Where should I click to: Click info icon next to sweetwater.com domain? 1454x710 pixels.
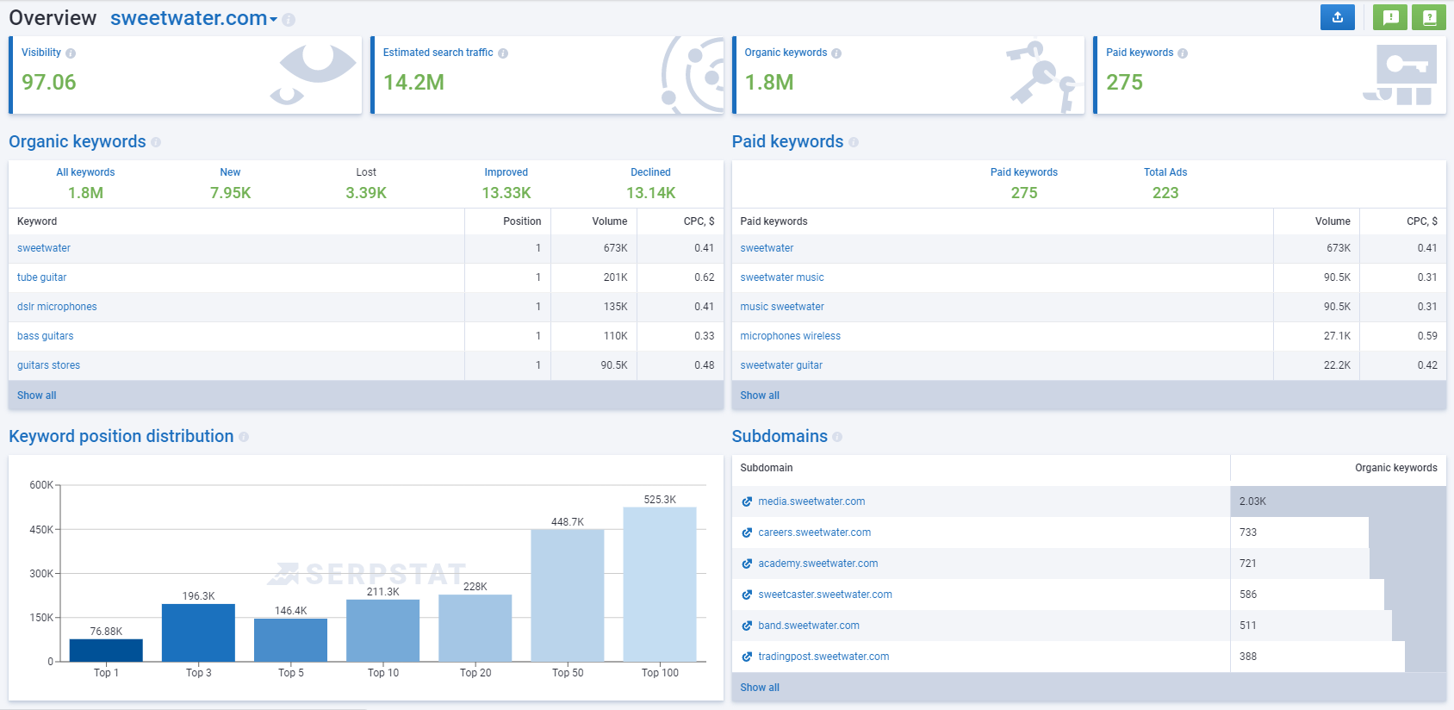click(289, 20)
